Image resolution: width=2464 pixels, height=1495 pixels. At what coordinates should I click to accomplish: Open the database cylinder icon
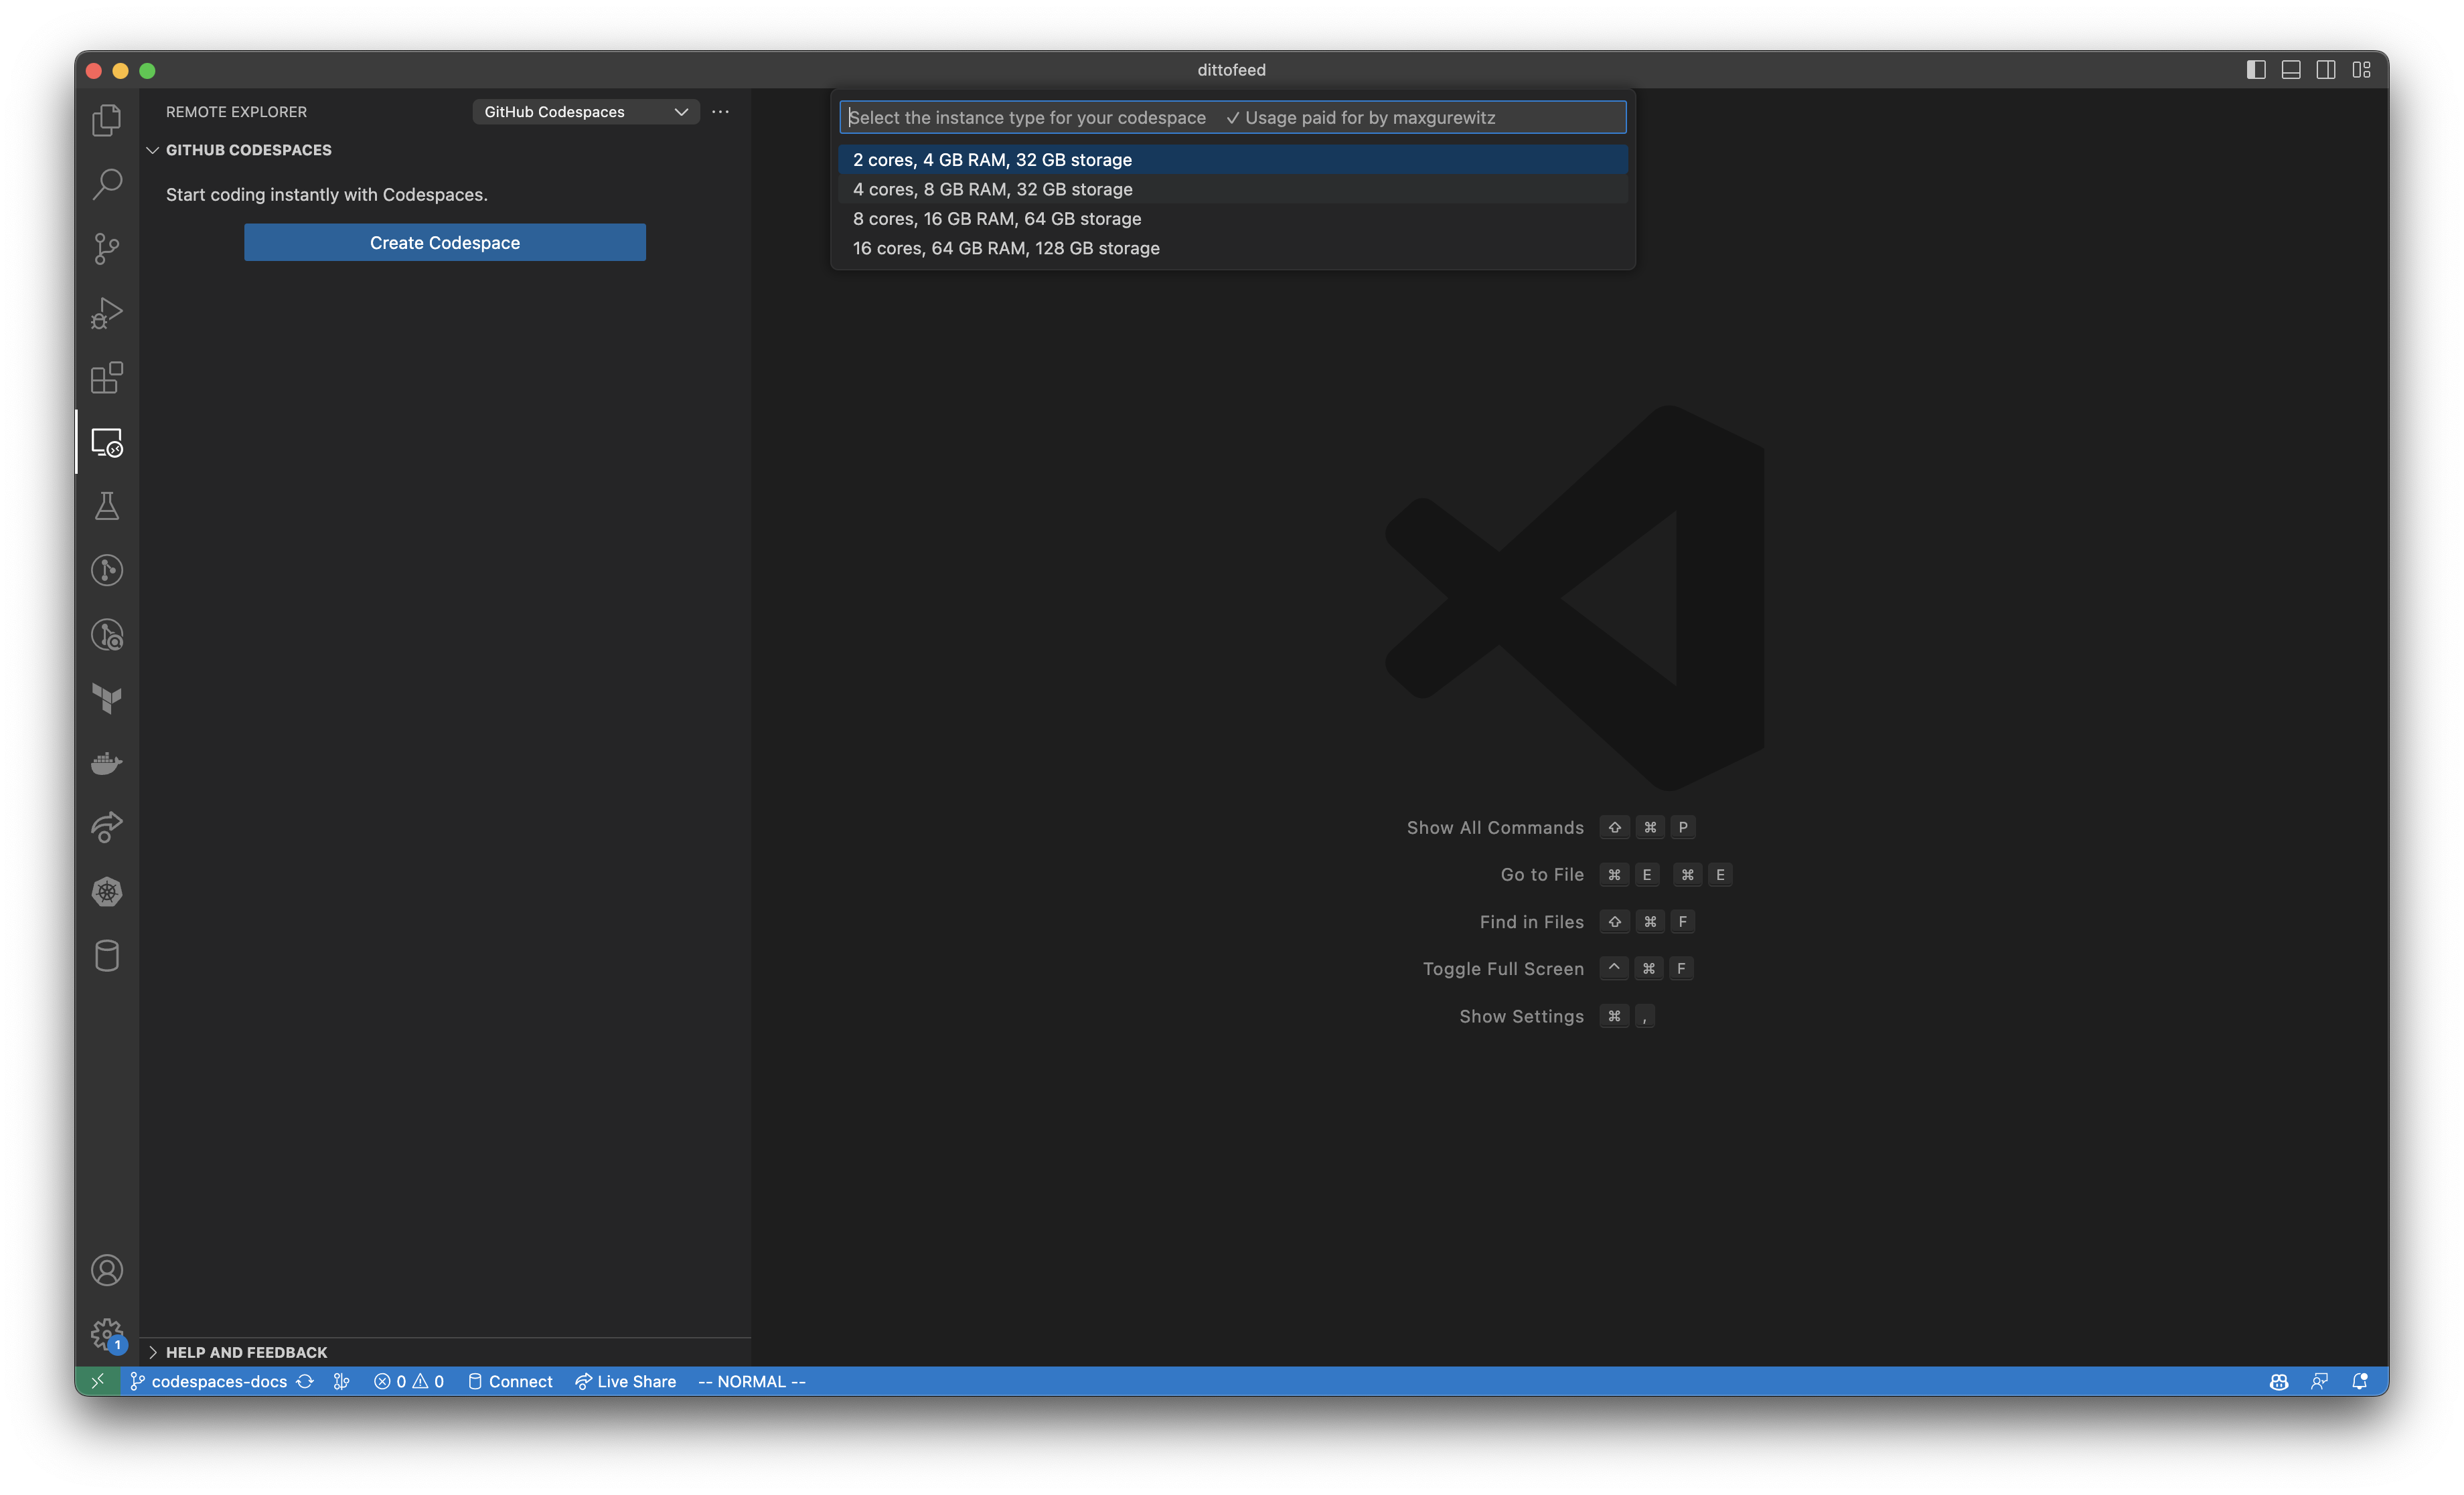click(107, 956)
